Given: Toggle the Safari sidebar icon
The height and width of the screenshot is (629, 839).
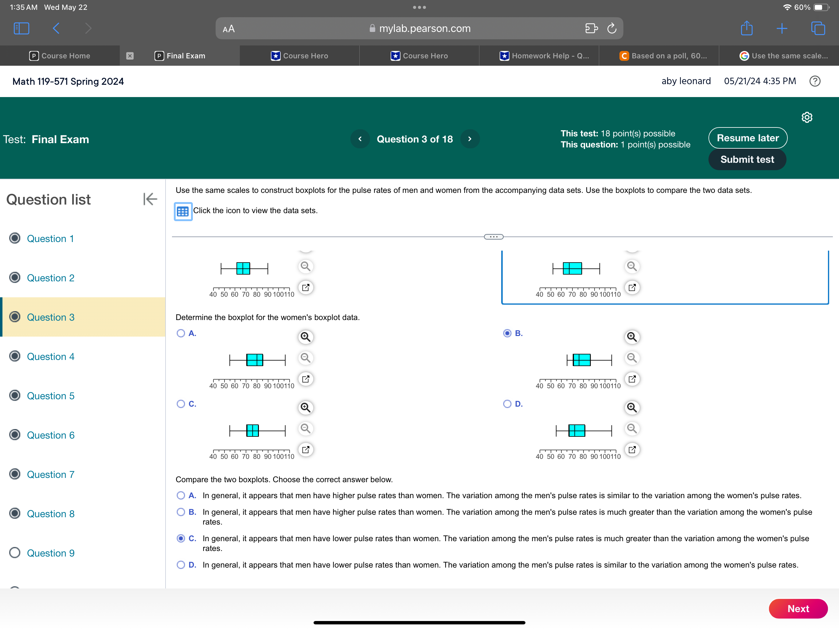Looking at the screenshot, I should coord(21,29).
